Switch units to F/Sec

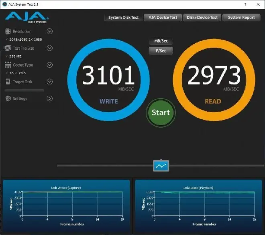pos(161,51)
